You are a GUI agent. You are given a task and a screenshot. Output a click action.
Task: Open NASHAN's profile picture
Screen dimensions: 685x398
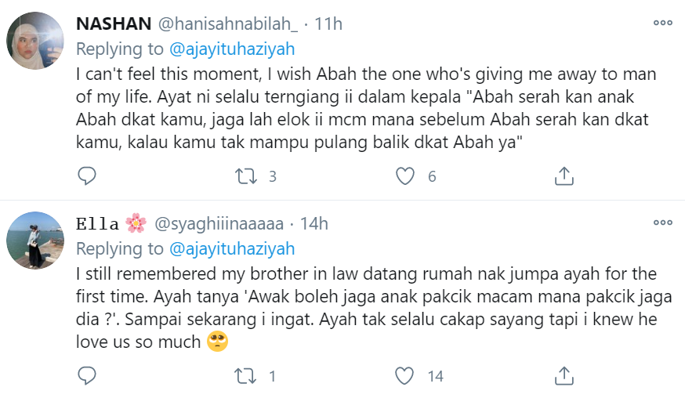35,41
